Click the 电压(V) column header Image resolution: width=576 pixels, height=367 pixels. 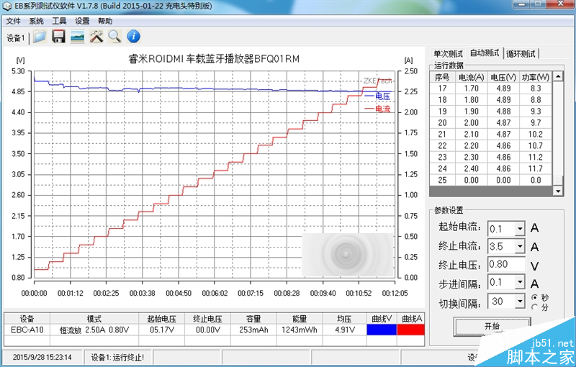pos(503,77)
